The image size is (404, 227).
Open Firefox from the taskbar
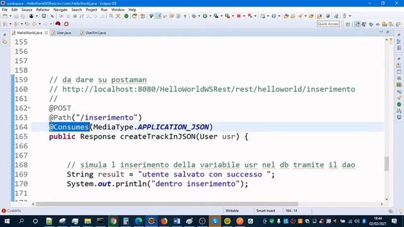[x=164, y=221]
